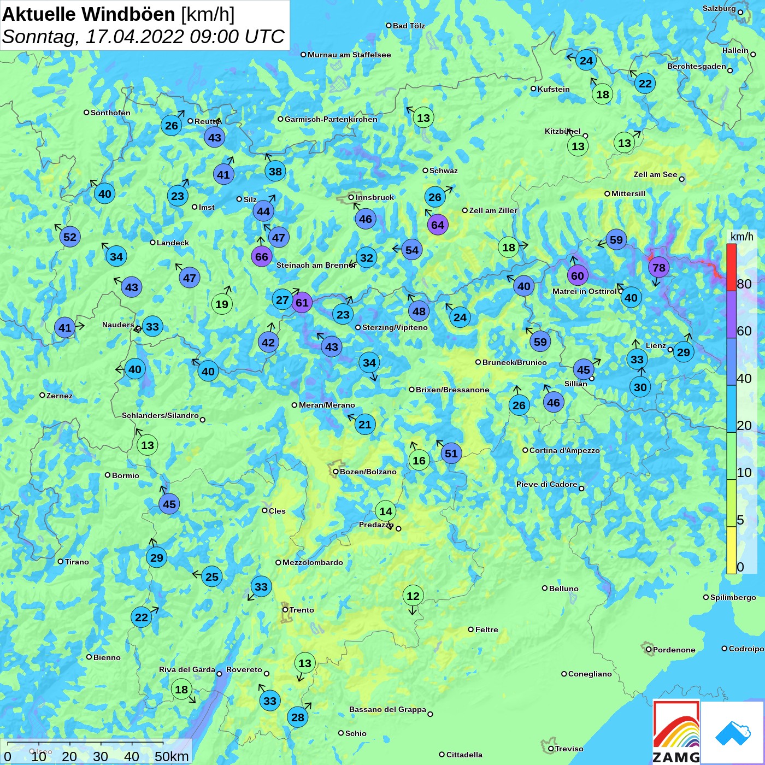Image resolution: width=765 pixels, height=765 pixels.
Task: Click the Treviso city label
Action: pyautogui.click(x=569, y=749)
